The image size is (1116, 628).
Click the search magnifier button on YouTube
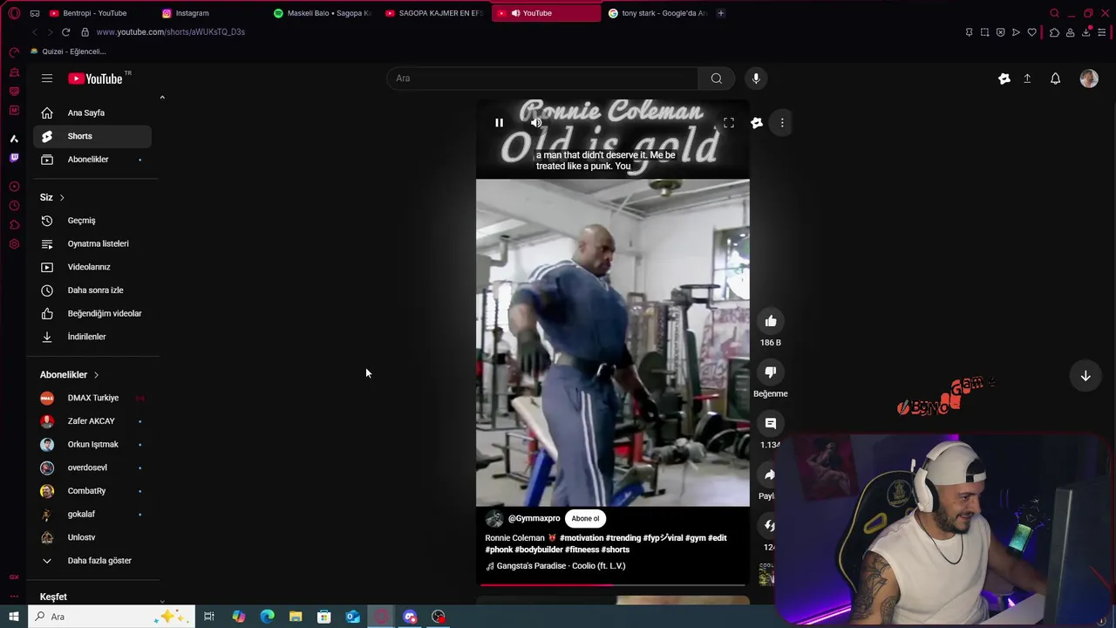(716, 78)
